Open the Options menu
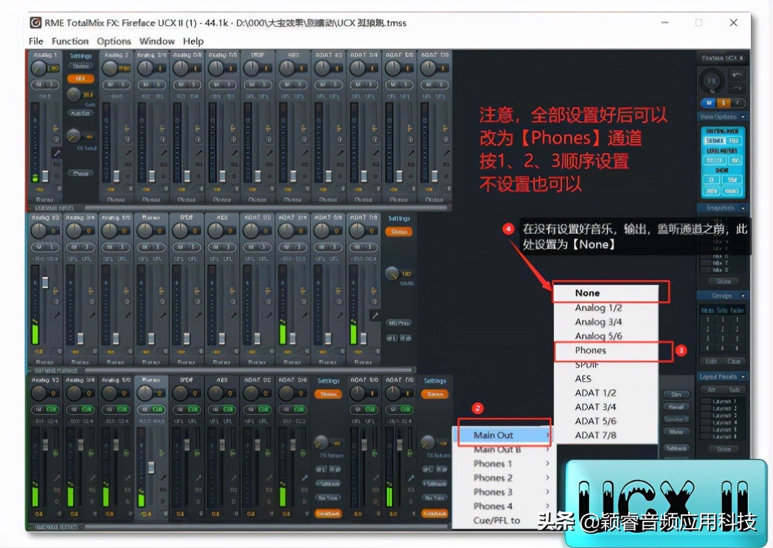 (x=113, y=41)
